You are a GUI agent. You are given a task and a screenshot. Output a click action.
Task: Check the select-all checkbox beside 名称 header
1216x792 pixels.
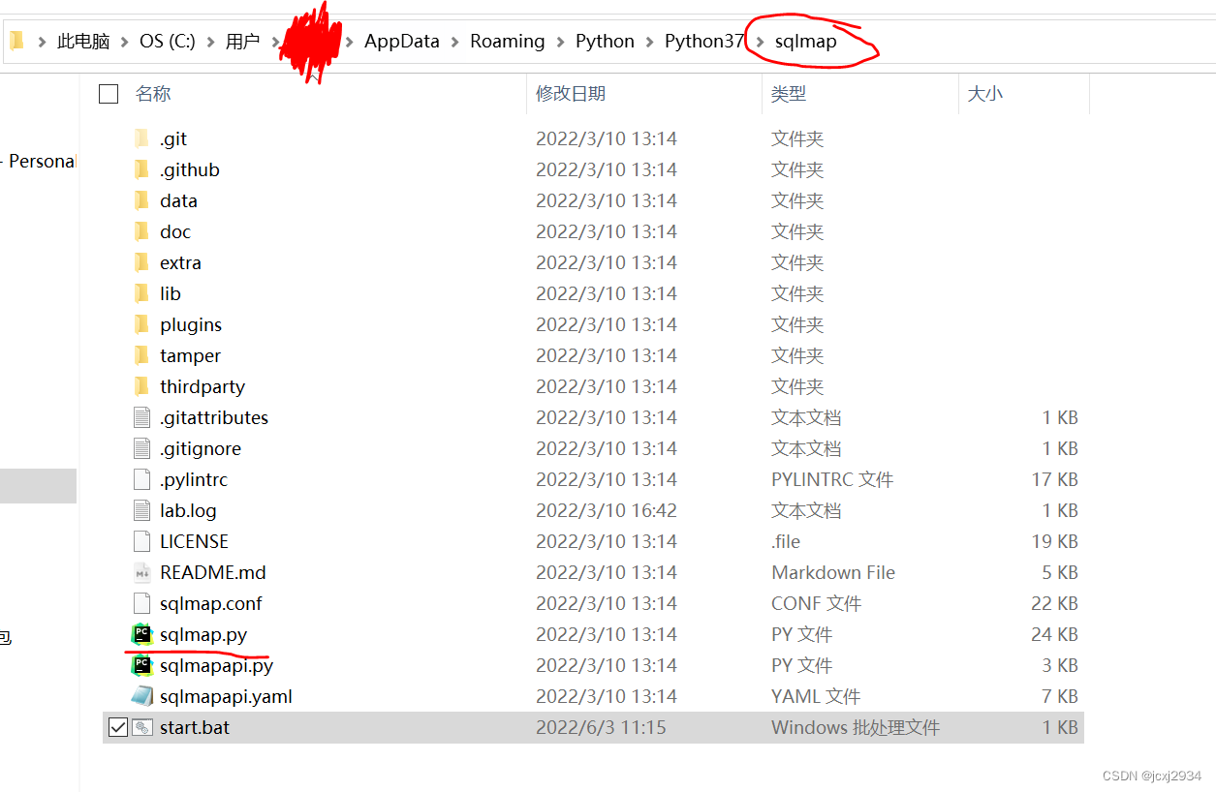(x=109, y=94)
